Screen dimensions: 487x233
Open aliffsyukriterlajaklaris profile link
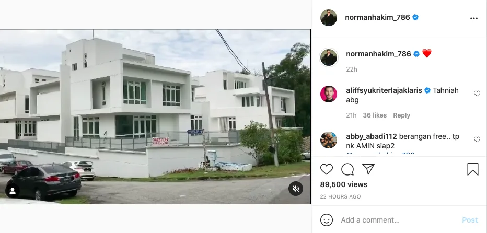pos(384,90)
